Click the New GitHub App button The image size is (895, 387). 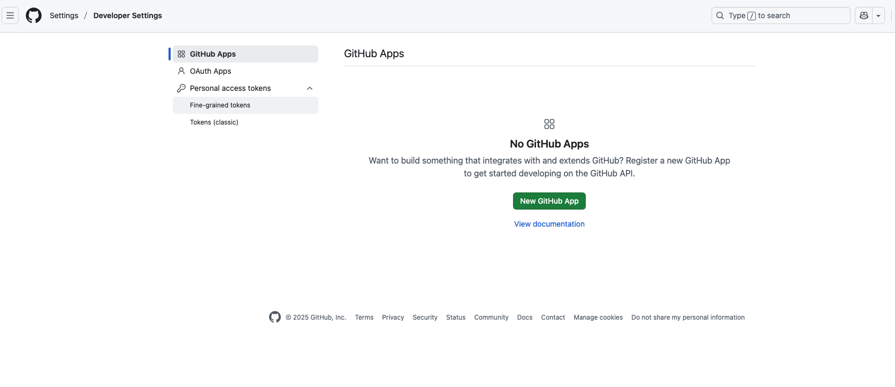pyautogui.click(x=549, y=201)
